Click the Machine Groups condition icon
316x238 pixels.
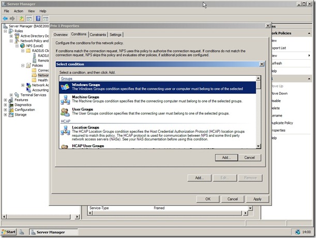pyautogui.click(x=65, y=100)
